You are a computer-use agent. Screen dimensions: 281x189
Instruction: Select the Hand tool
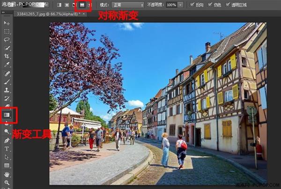point(7,174)
